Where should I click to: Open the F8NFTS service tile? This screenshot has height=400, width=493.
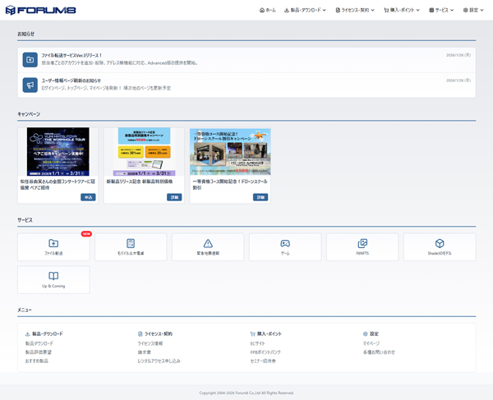click(x=362, y=246)
